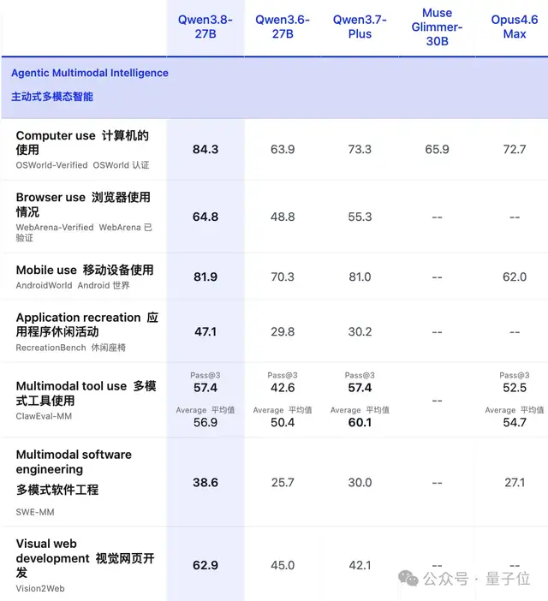Viewport: 548px width, 601px height.
Task: Click the 57.4 Pass@3 value under Qwen3.7-Plus
Action: click(x=360, y=388)
